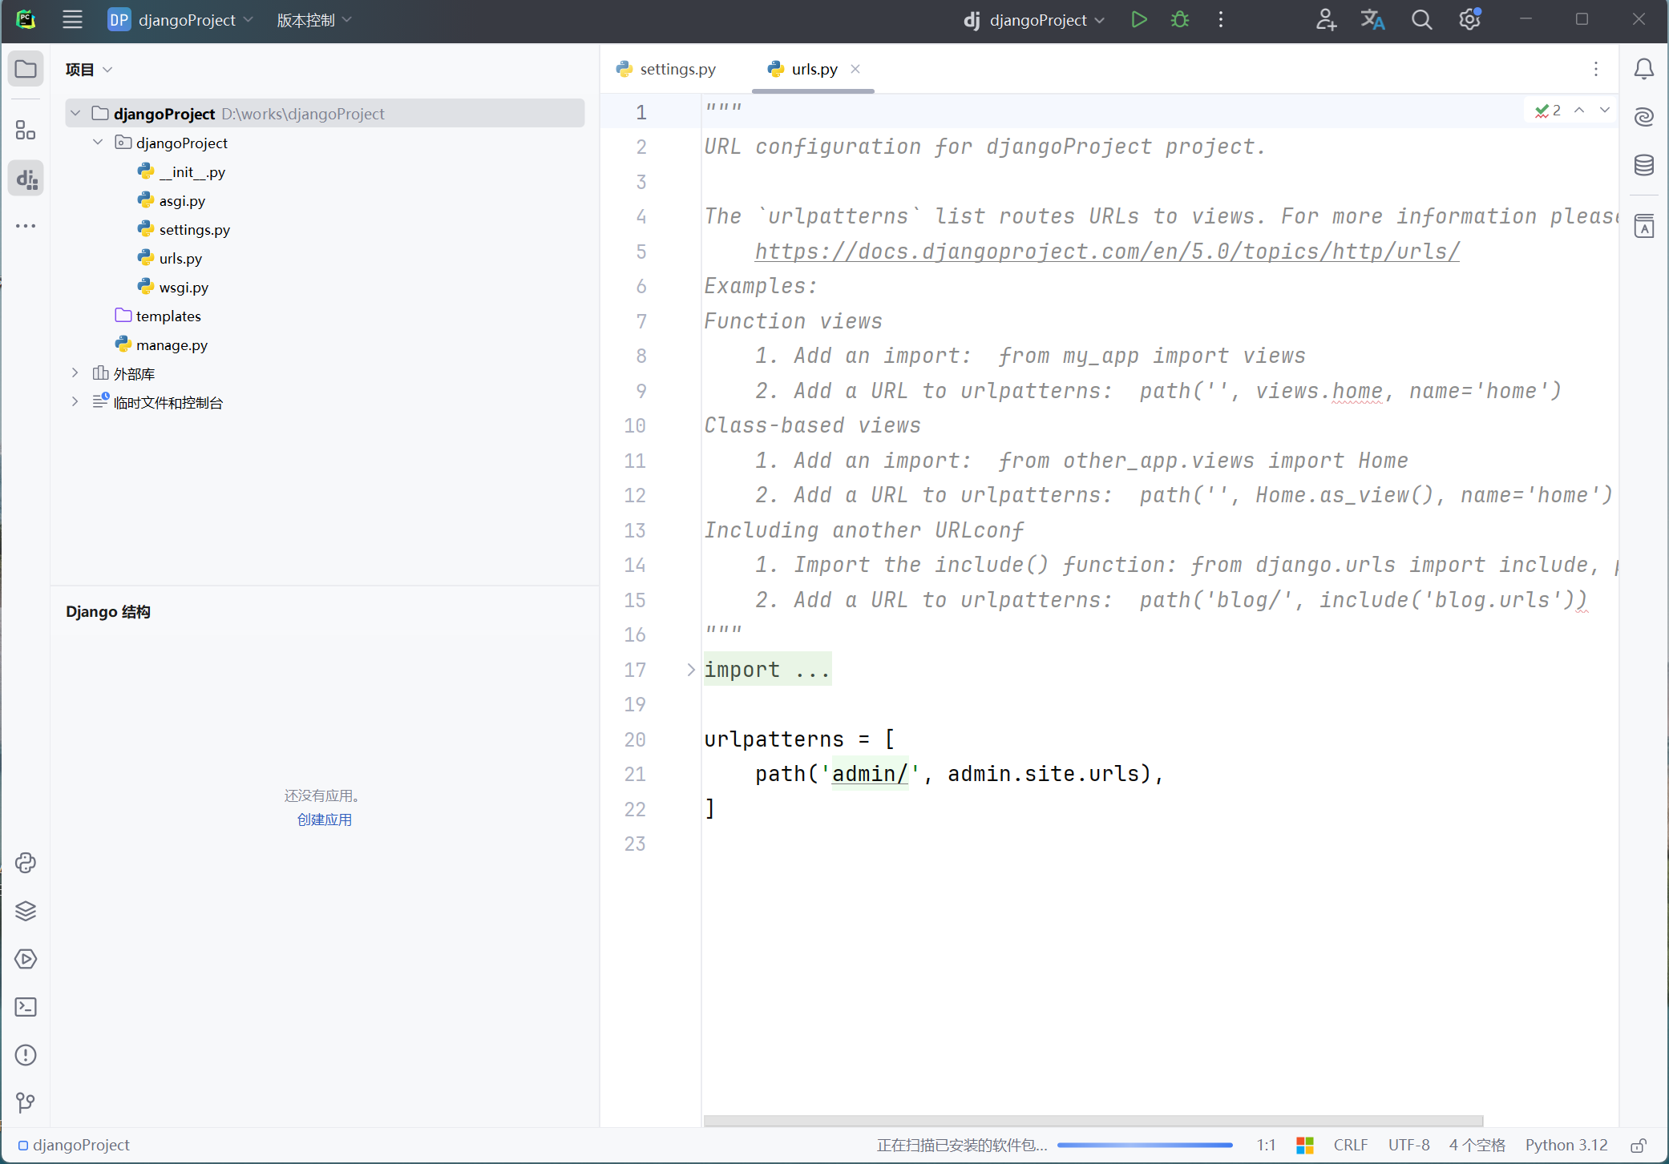Toggle the read-only lock icon in status bar

tap(1639, 1146)
